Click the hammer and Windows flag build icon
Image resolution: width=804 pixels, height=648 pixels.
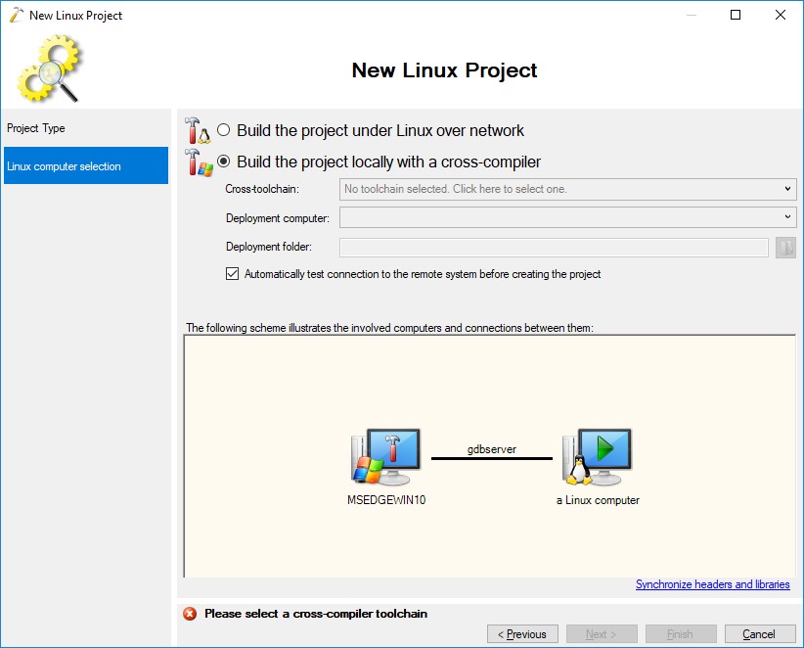199,162
